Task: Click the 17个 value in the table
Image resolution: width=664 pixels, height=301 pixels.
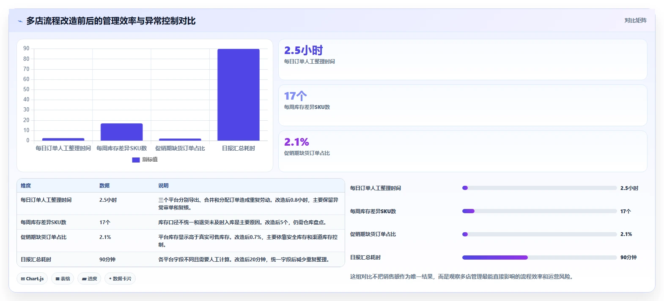Action: tap(105, 222)
